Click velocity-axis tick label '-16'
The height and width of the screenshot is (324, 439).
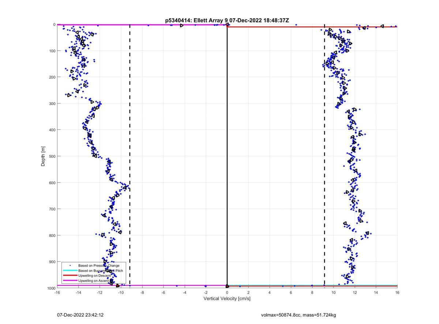(x=57, y=293)
